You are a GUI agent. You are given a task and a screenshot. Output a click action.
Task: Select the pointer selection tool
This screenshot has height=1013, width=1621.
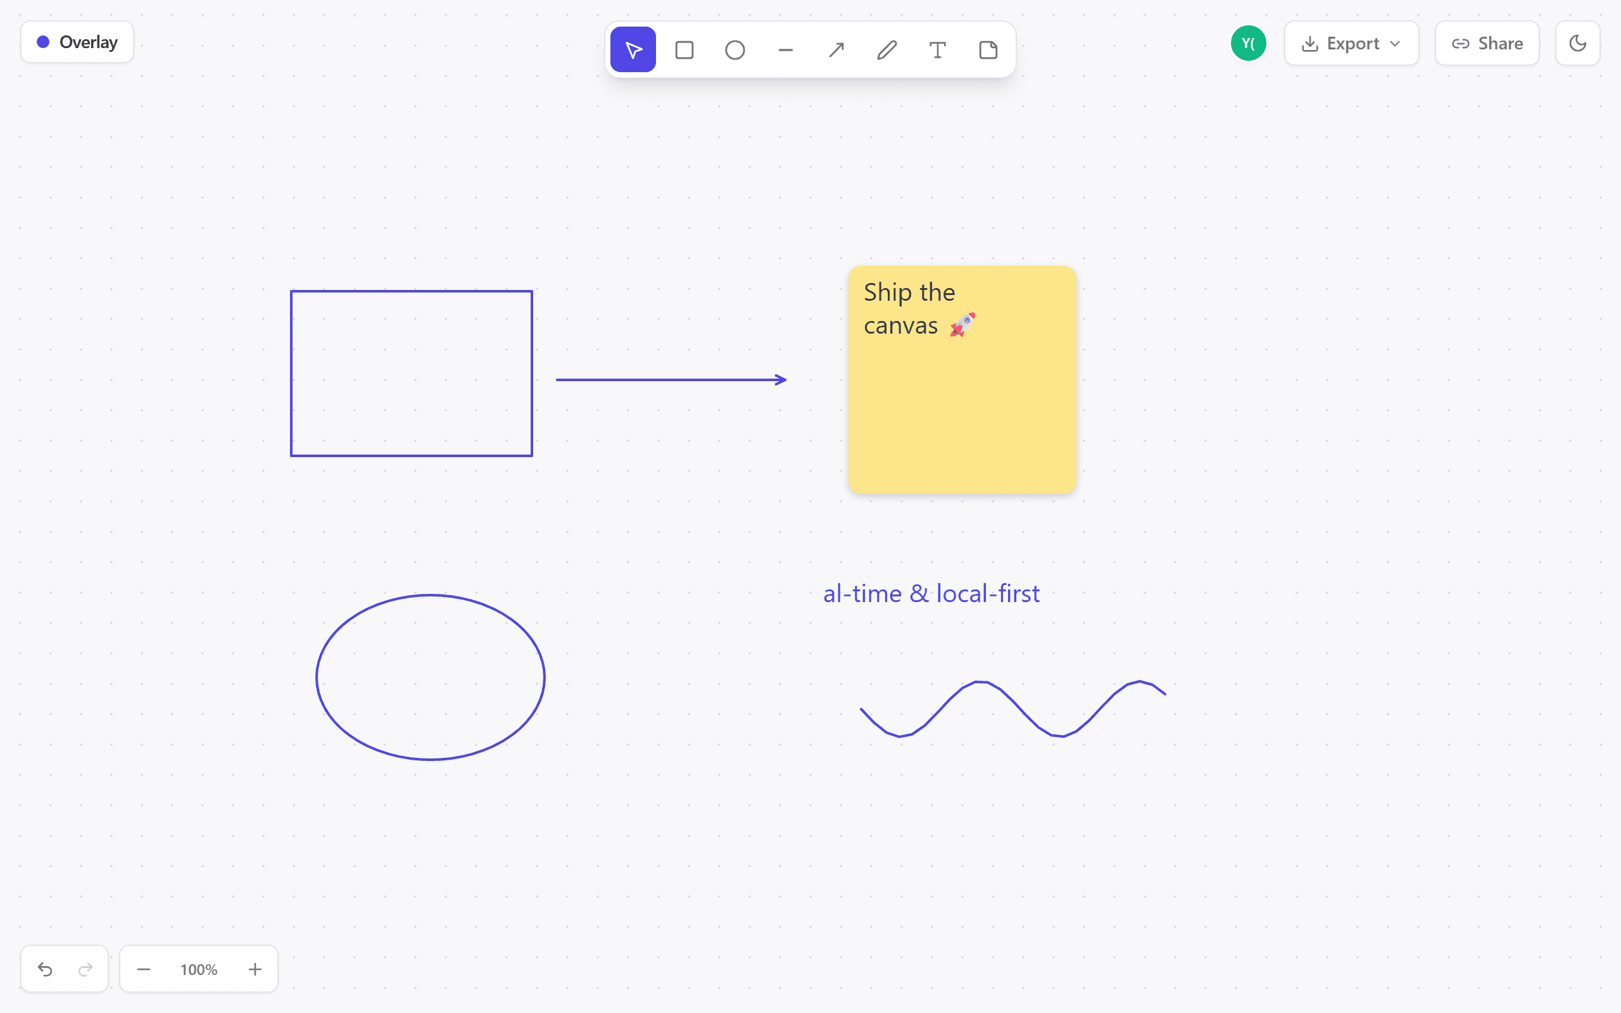click(x=633, y=49)
